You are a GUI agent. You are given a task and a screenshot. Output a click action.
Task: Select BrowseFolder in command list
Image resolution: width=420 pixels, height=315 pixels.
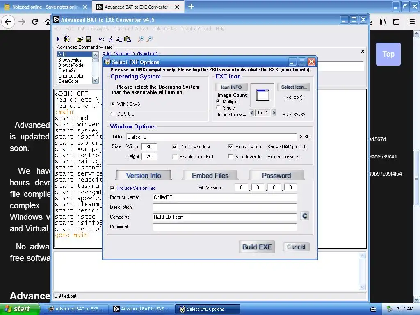(x=71, y=65)
